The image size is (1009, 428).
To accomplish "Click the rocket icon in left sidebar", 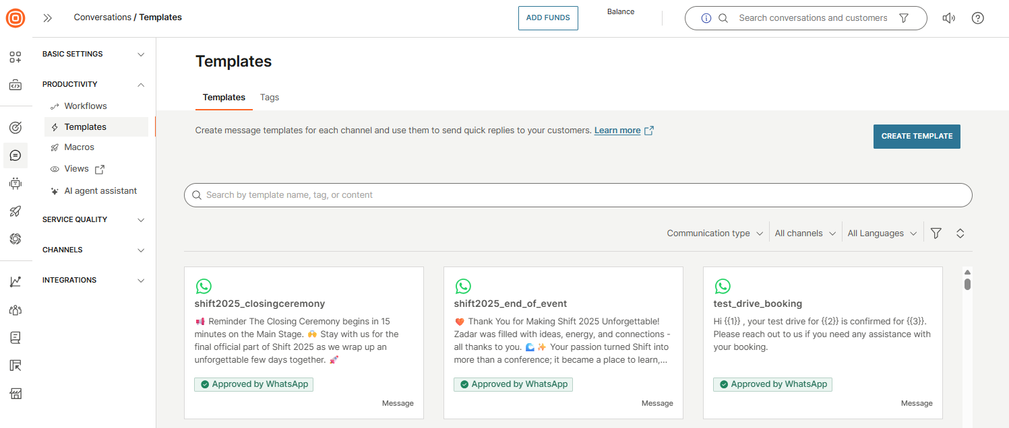I will (16, 211).
